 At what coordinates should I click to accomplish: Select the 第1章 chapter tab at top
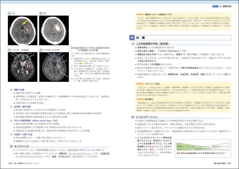pos(208,6)
